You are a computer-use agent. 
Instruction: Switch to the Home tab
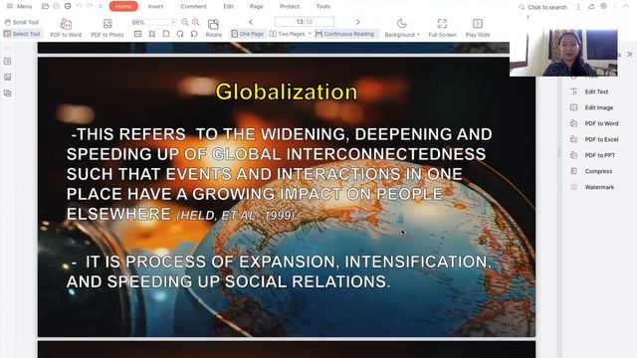123,7
